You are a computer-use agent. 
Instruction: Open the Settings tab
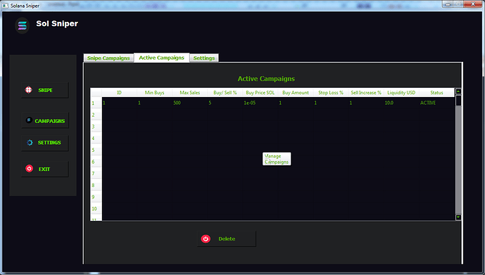coord(204,58)
